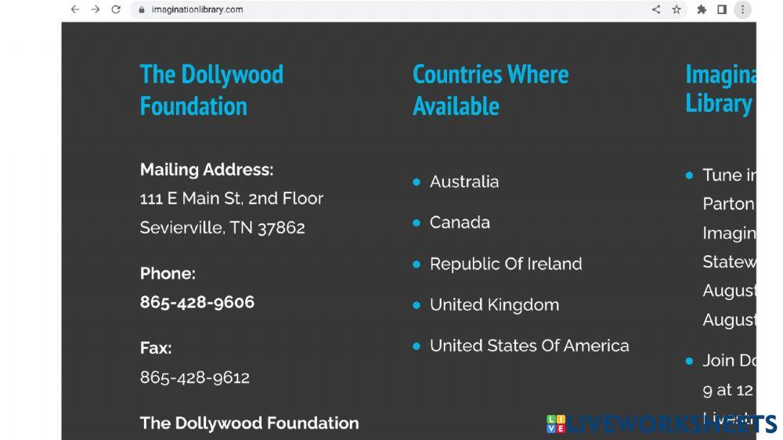Image resolution: width=783 pixels, height=440 pixels.
Task: Click the browser forward arrow
Action: point(96,9)
